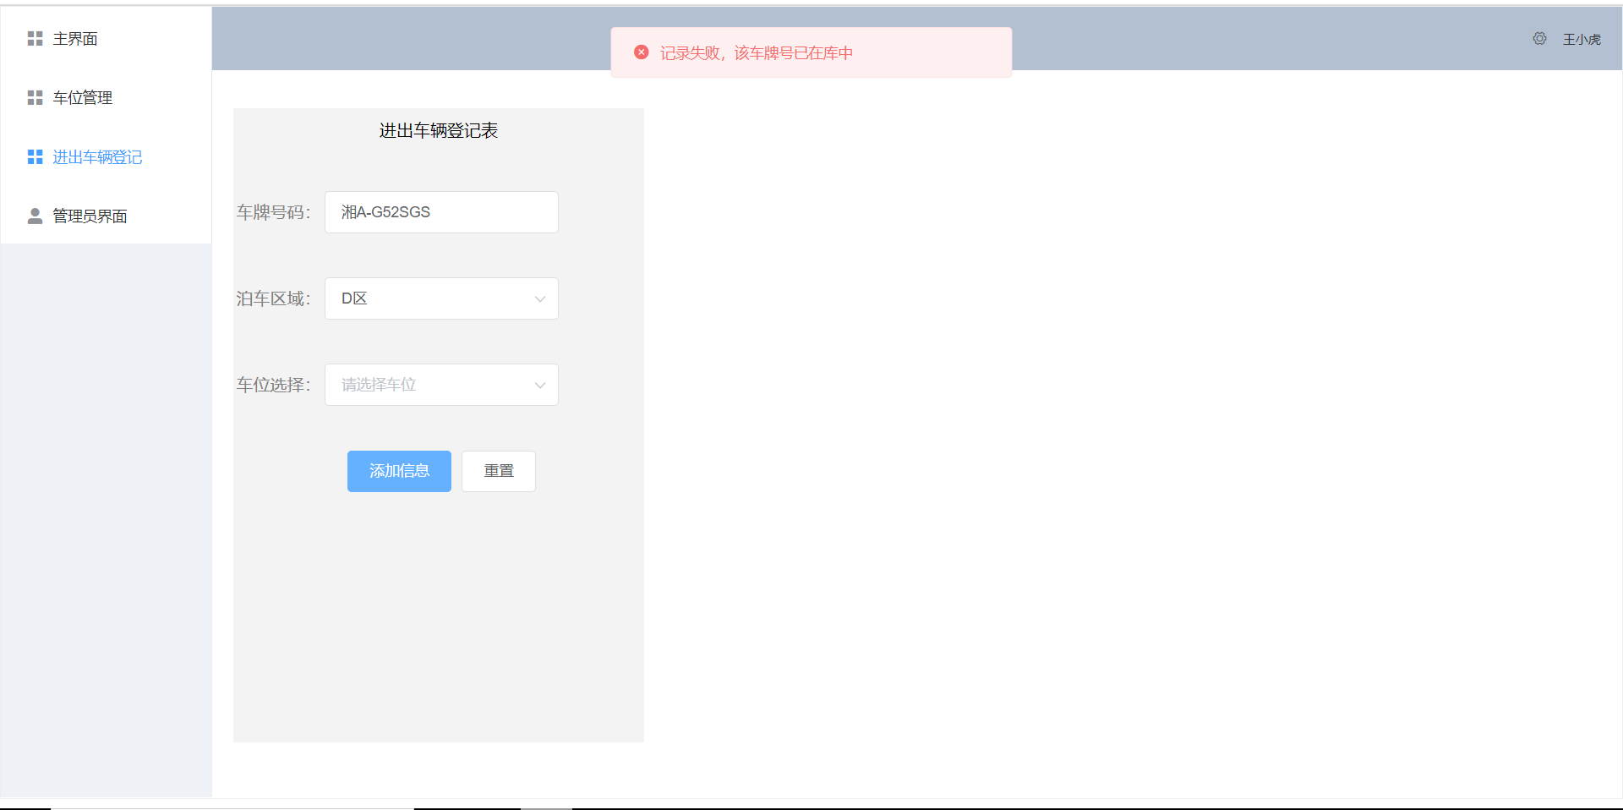This screenshot has height=810, width=1623.
Task: Click the username 王小虎 in the header
Action: coord(1582,40)
